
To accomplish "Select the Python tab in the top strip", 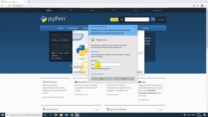I will point(49,10).
